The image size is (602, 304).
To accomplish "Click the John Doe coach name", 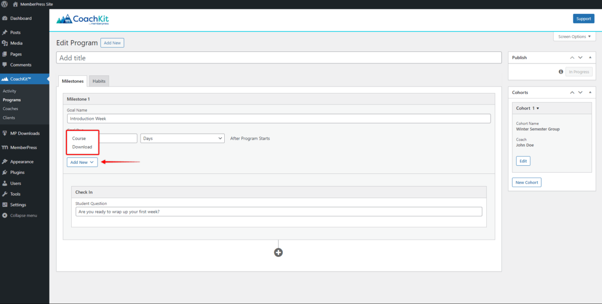I will [x=525, y=145].
